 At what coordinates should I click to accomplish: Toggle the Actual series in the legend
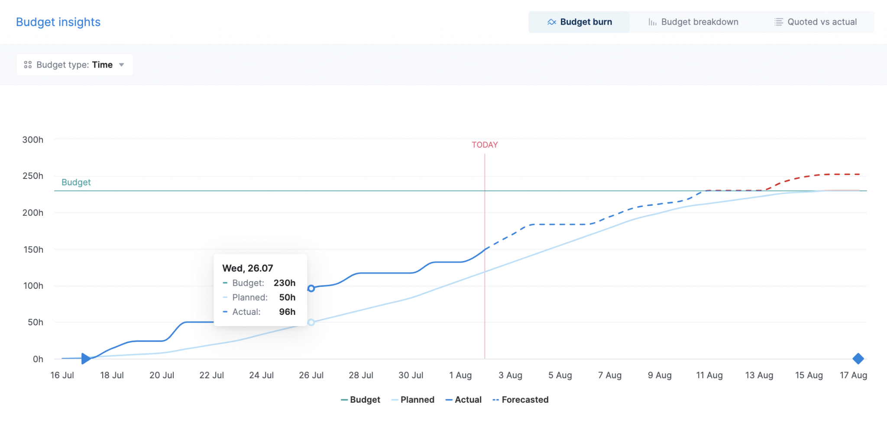[468, 399]
